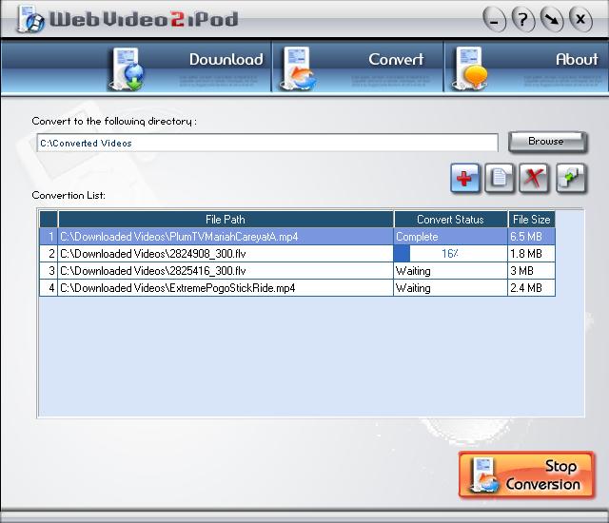Screen dimensions: 609x523
Task: Click the iPod speech bubble About icon
Action: coord(470,69)
